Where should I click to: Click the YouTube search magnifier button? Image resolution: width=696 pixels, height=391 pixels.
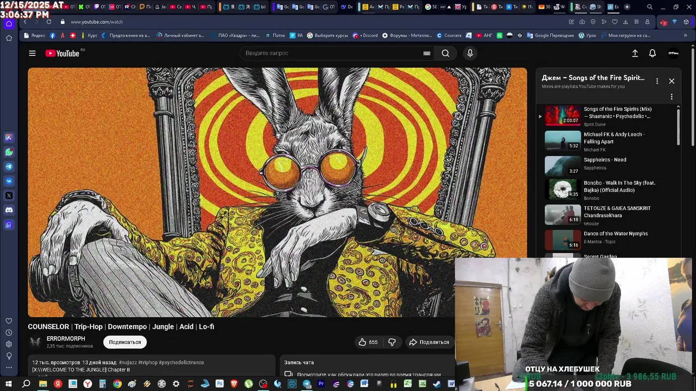pyautogui.click(x=445, y=53)
